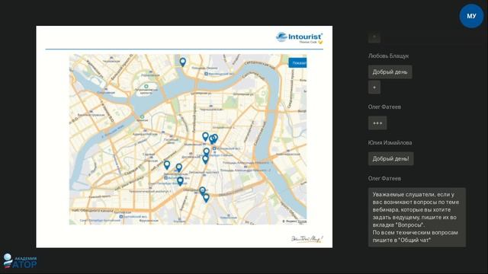The width and height of the screenshot is (488, 274).
Task: Select the overlapping pin cluster above Московский вокзал
Action: (x=213, y=139)
